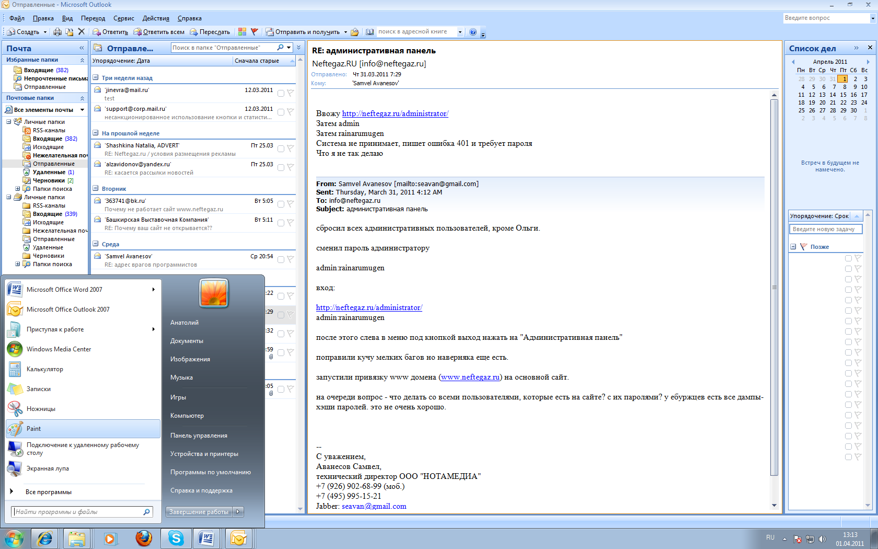This screenshot has height=549, width=878.
Task: Click the volume speaker tray icon
Action: tap(822, 539)
